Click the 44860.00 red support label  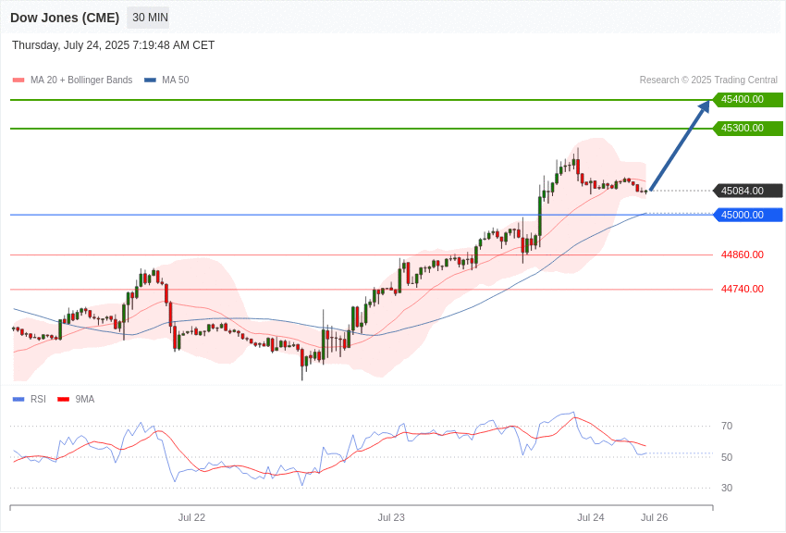(x=742, y=254)
